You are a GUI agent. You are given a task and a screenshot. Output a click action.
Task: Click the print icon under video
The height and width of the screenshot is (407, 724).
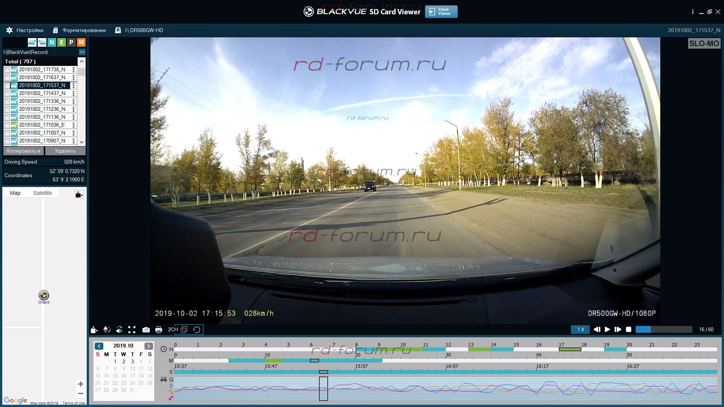[159, 330]
